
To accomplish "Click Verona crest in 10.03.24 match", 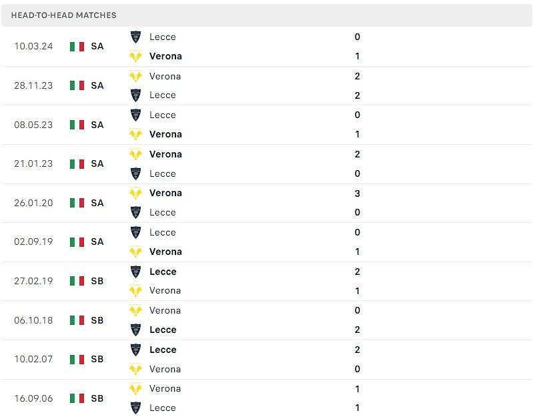I will point(135,56).
